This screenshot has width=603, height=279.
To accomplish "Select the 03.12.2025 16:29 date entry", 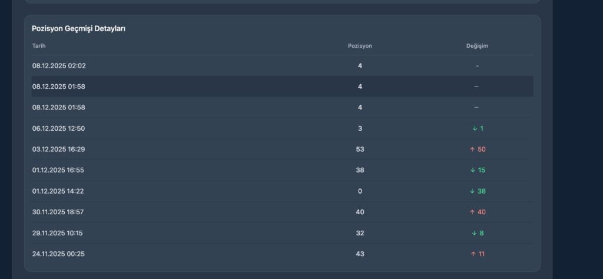I will coord(59,150).
